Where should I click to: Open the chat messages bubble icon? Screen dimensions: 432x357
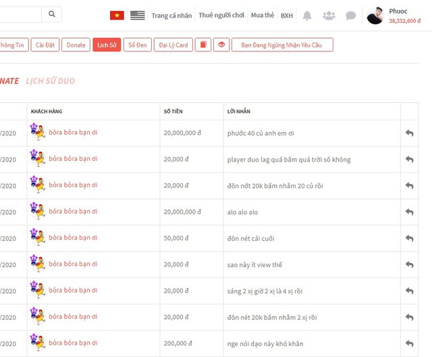point(350,16)
